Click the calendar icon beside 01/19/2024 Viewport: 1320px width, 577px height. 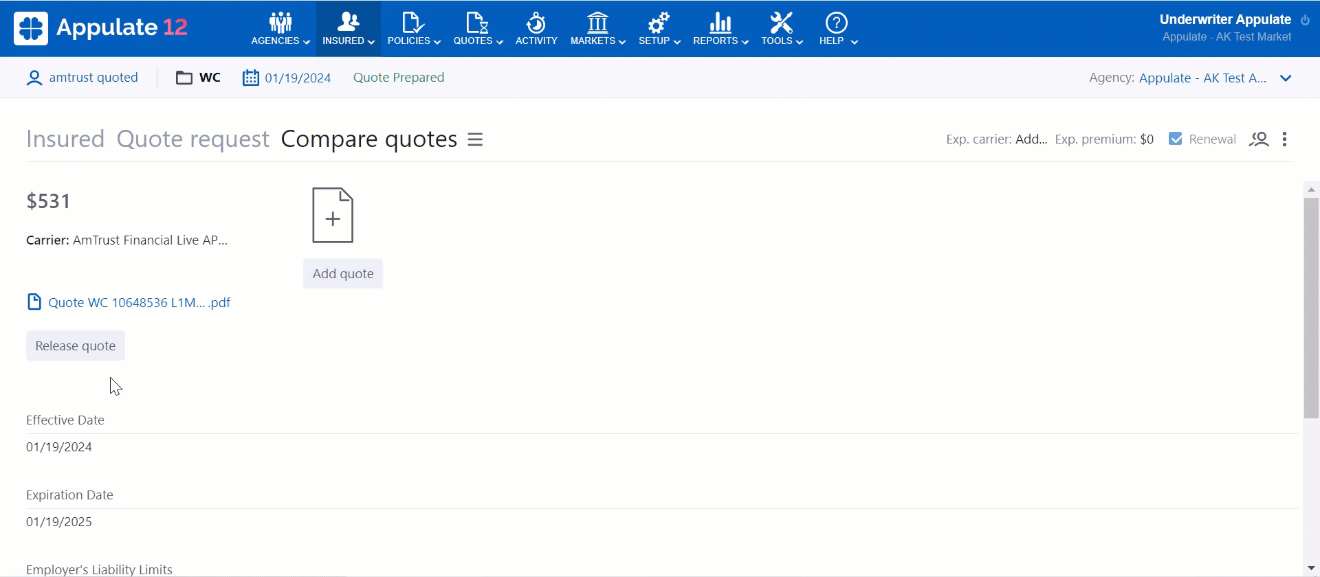pos(250,78)
